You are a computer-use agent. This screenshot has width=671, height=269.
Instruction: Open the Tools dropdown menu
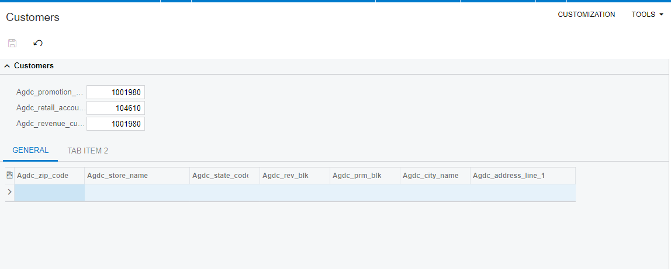pos(647,15)
